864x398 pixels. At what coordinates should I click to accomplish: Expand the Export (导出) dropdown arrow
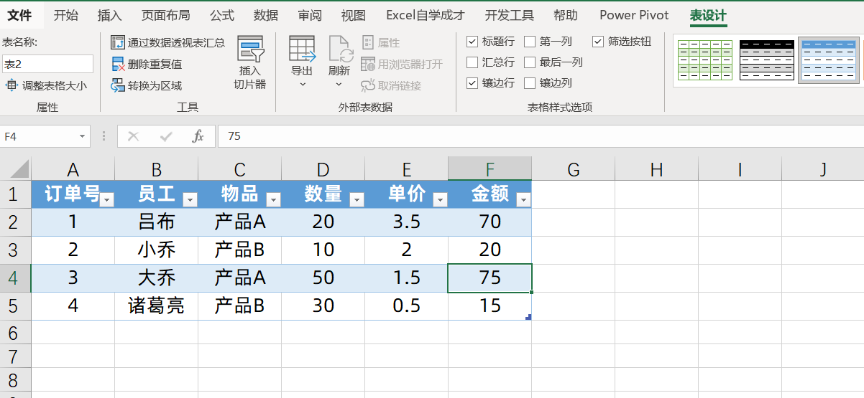[x=303, y=84]
